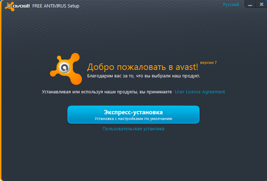
Task: Open the Пользовательская установка custom install link
Action: tap(133, 129)
